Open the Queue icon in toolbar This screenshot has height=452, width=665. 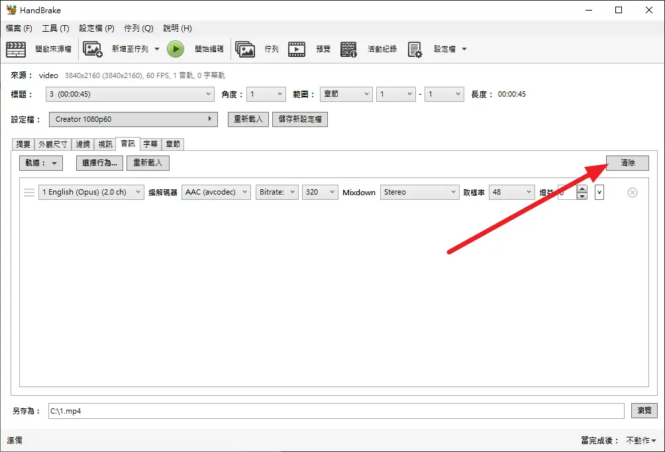[245, 49]
